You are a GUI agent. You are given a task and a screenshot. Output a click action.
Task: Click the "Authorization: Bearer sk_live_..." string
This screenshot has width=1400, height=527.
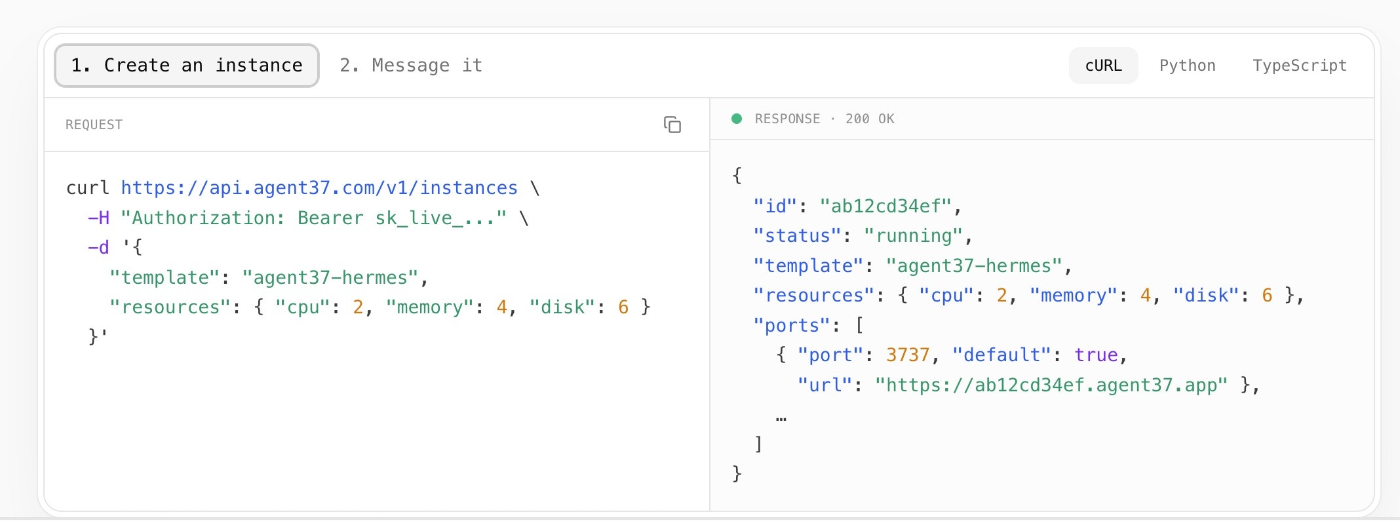(313, 218)
